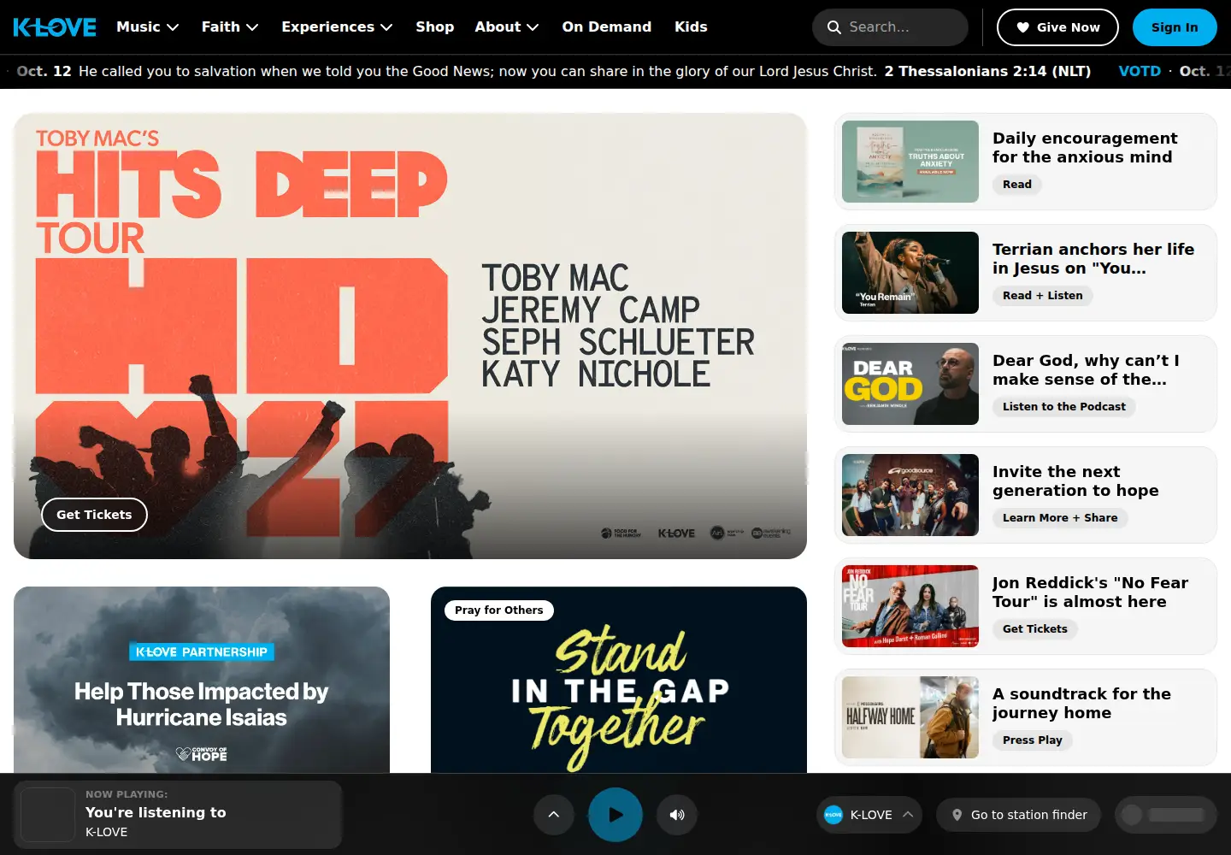Open the No Fear Tour thumbnail
Viewport: 1231px width, 855px height.
(910, 606)
